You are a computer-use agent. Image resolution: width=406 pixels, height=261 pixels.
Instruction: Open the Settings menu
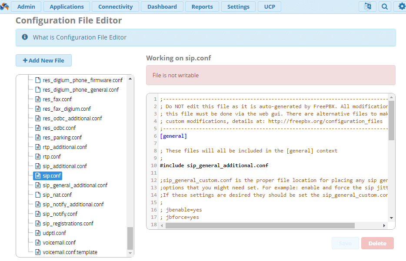[x=238, y=7]
